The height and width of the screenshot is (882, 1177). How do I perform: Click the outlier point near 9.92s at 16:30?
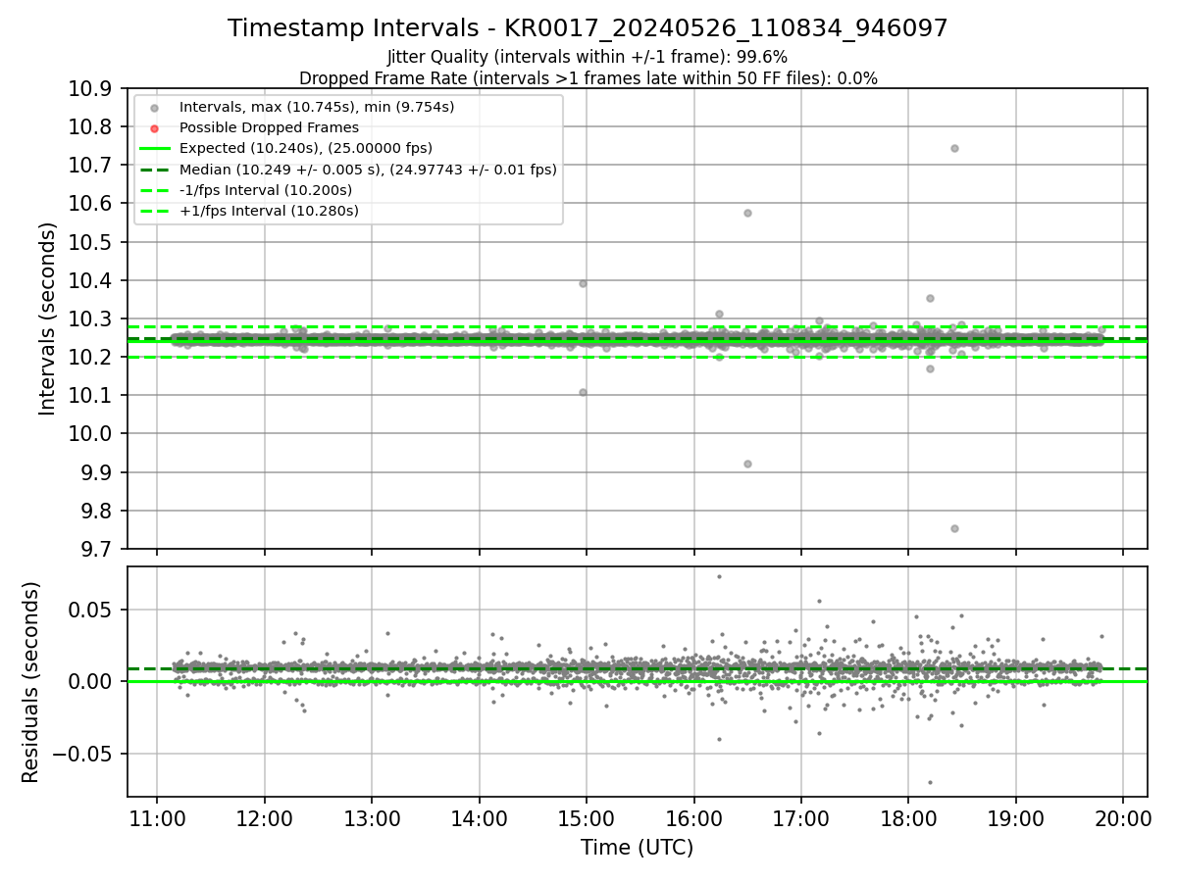point(747,464)
